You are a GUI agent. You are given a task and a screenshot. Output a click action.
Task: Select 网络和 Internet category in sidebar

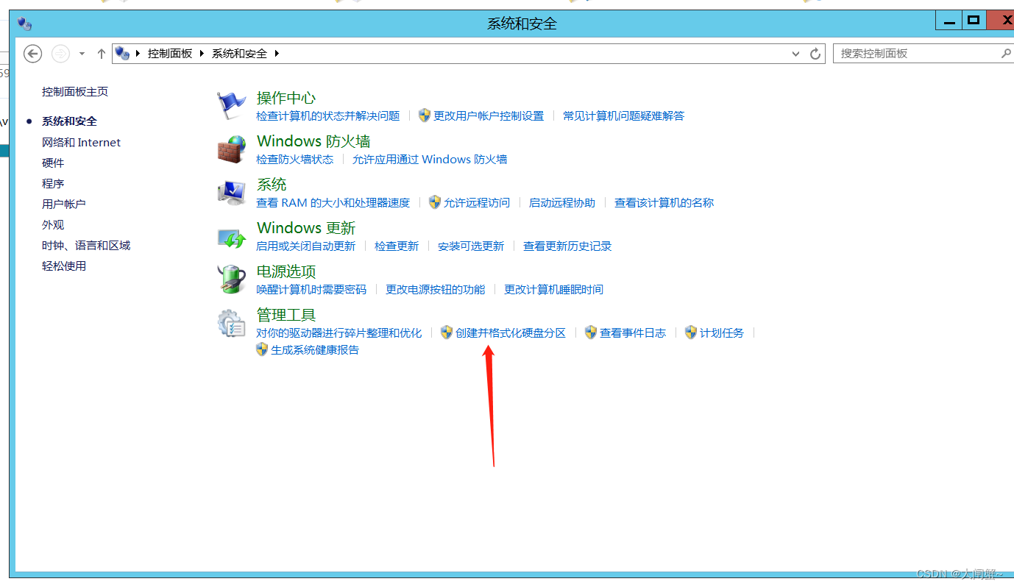coord(81,143)
